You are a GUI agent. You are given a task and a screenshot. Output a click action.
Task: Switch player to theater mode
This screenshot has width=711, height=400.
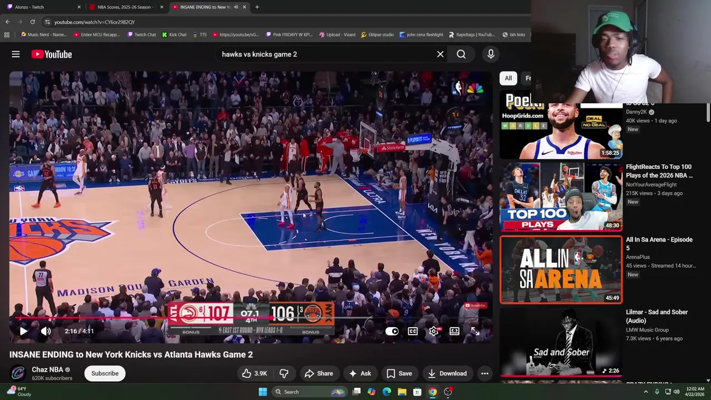tap(454, 331)
